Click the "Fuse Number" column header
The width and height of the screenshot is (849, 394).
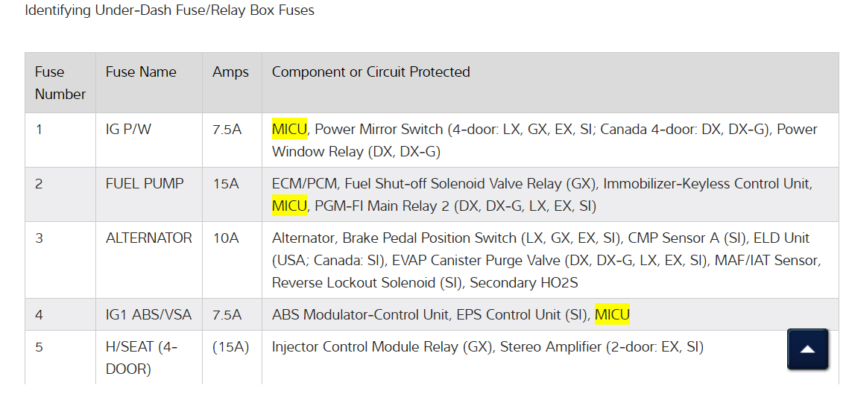pos(60,83)
